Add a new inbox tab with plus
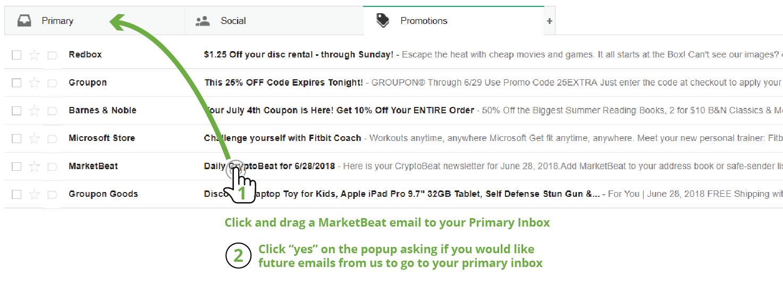Screen dimensions: 783x283 coord(550,21)
